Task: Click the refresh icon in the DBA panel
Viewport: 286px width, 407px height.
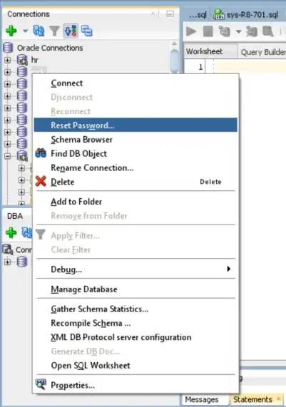Action: coord(27,232)
